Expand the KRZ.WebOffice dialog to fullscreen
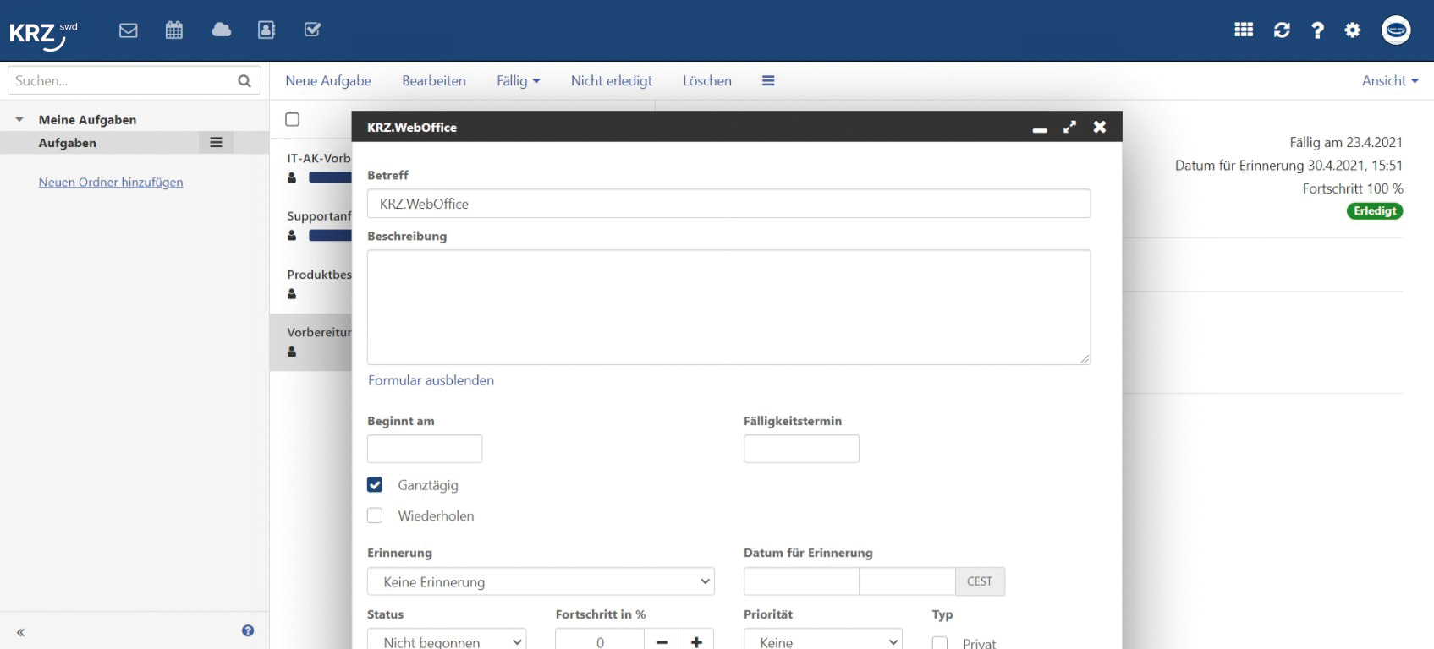This screenshot has height=649, width=1434. (1069, 127)
